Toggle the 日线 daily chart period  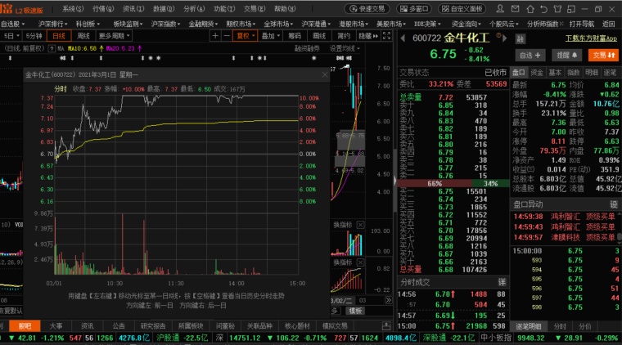(59, 36)
